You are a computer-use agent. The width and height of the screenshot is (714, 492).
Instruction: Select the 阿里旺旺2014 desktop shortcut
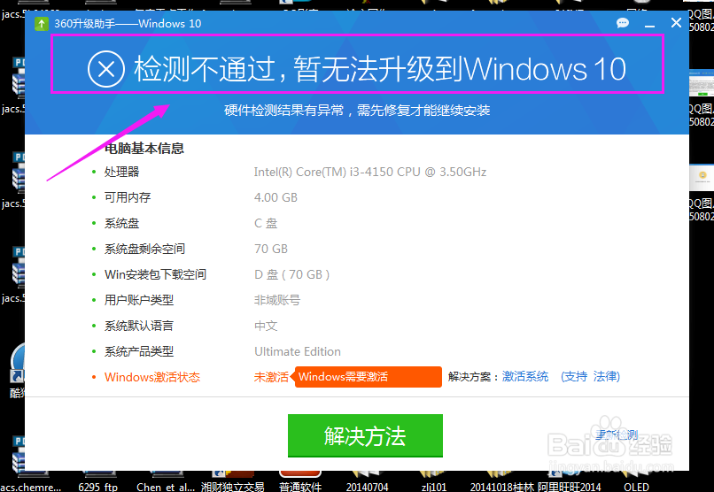pos(570,482)
